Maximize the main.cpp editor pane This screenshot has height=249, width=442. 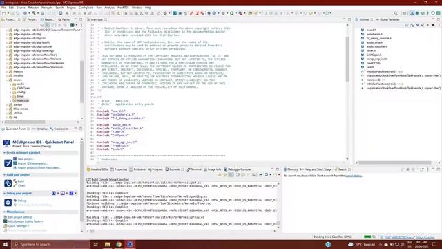349,19
